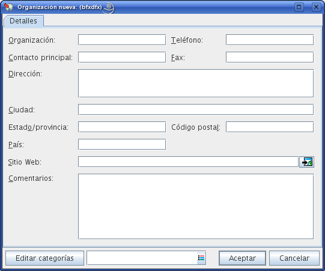Viewport: 325px width, 271px height.
Task: Click the swirl logo in title bar
Action: click(109, 8)
